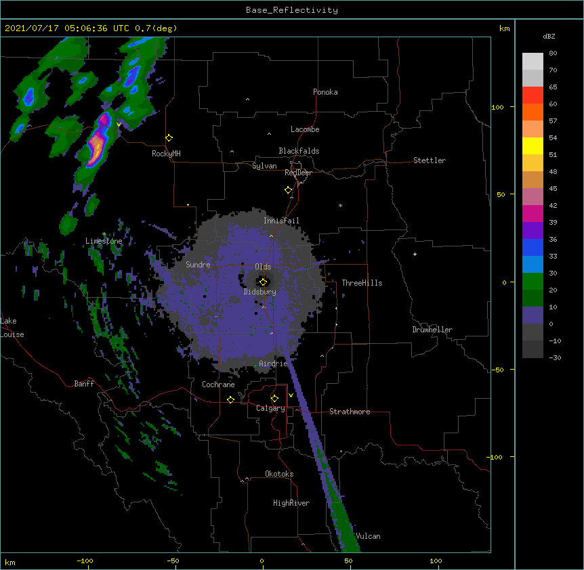Click the Sundre town label

click(198, 265)
